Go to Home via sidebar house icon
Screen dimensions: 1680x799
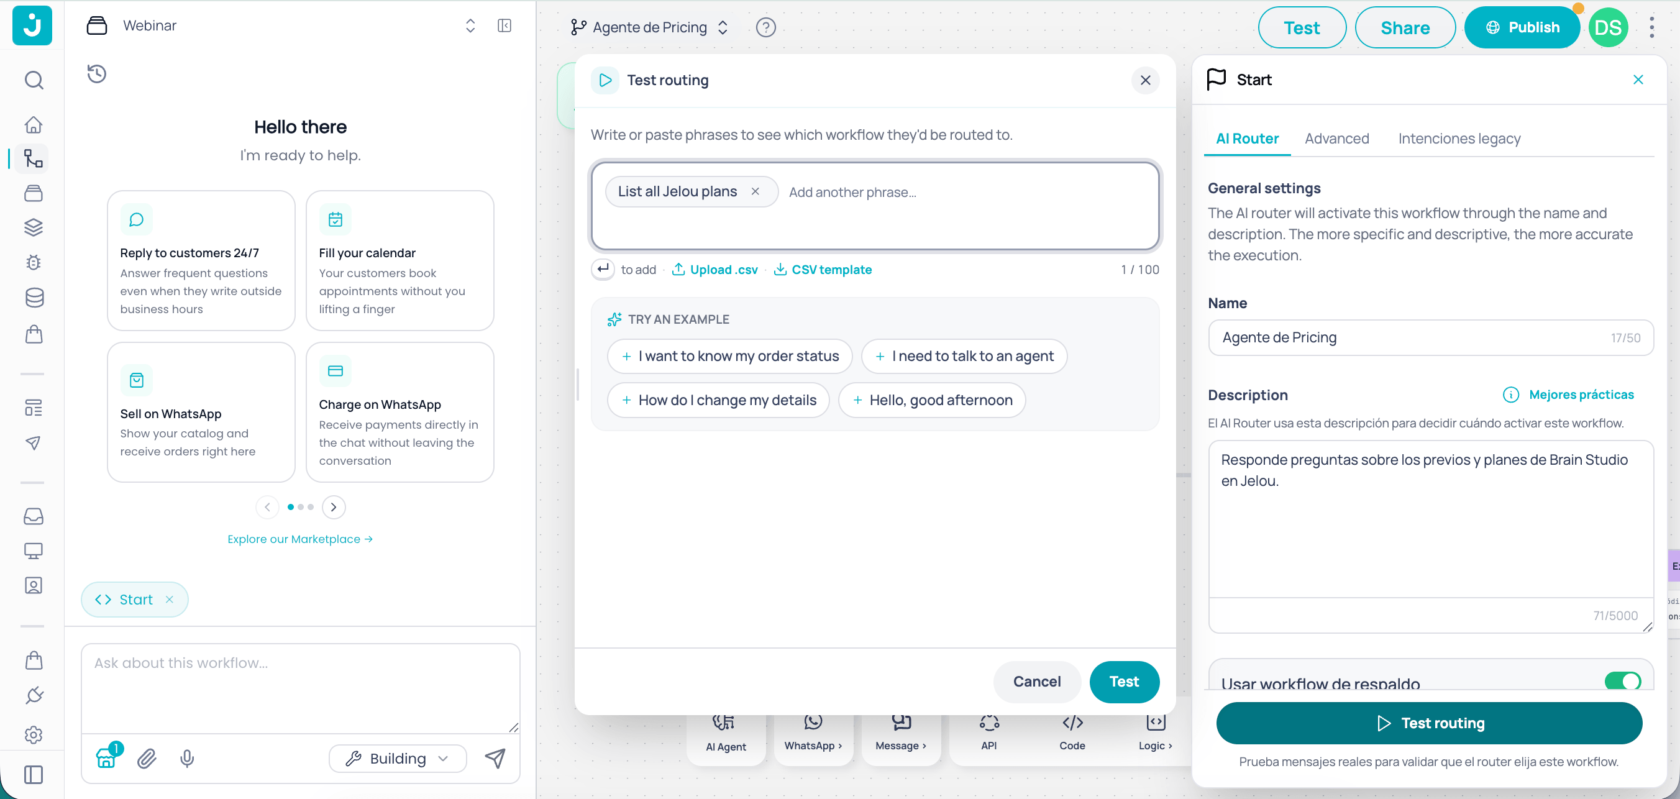point(34,124)
